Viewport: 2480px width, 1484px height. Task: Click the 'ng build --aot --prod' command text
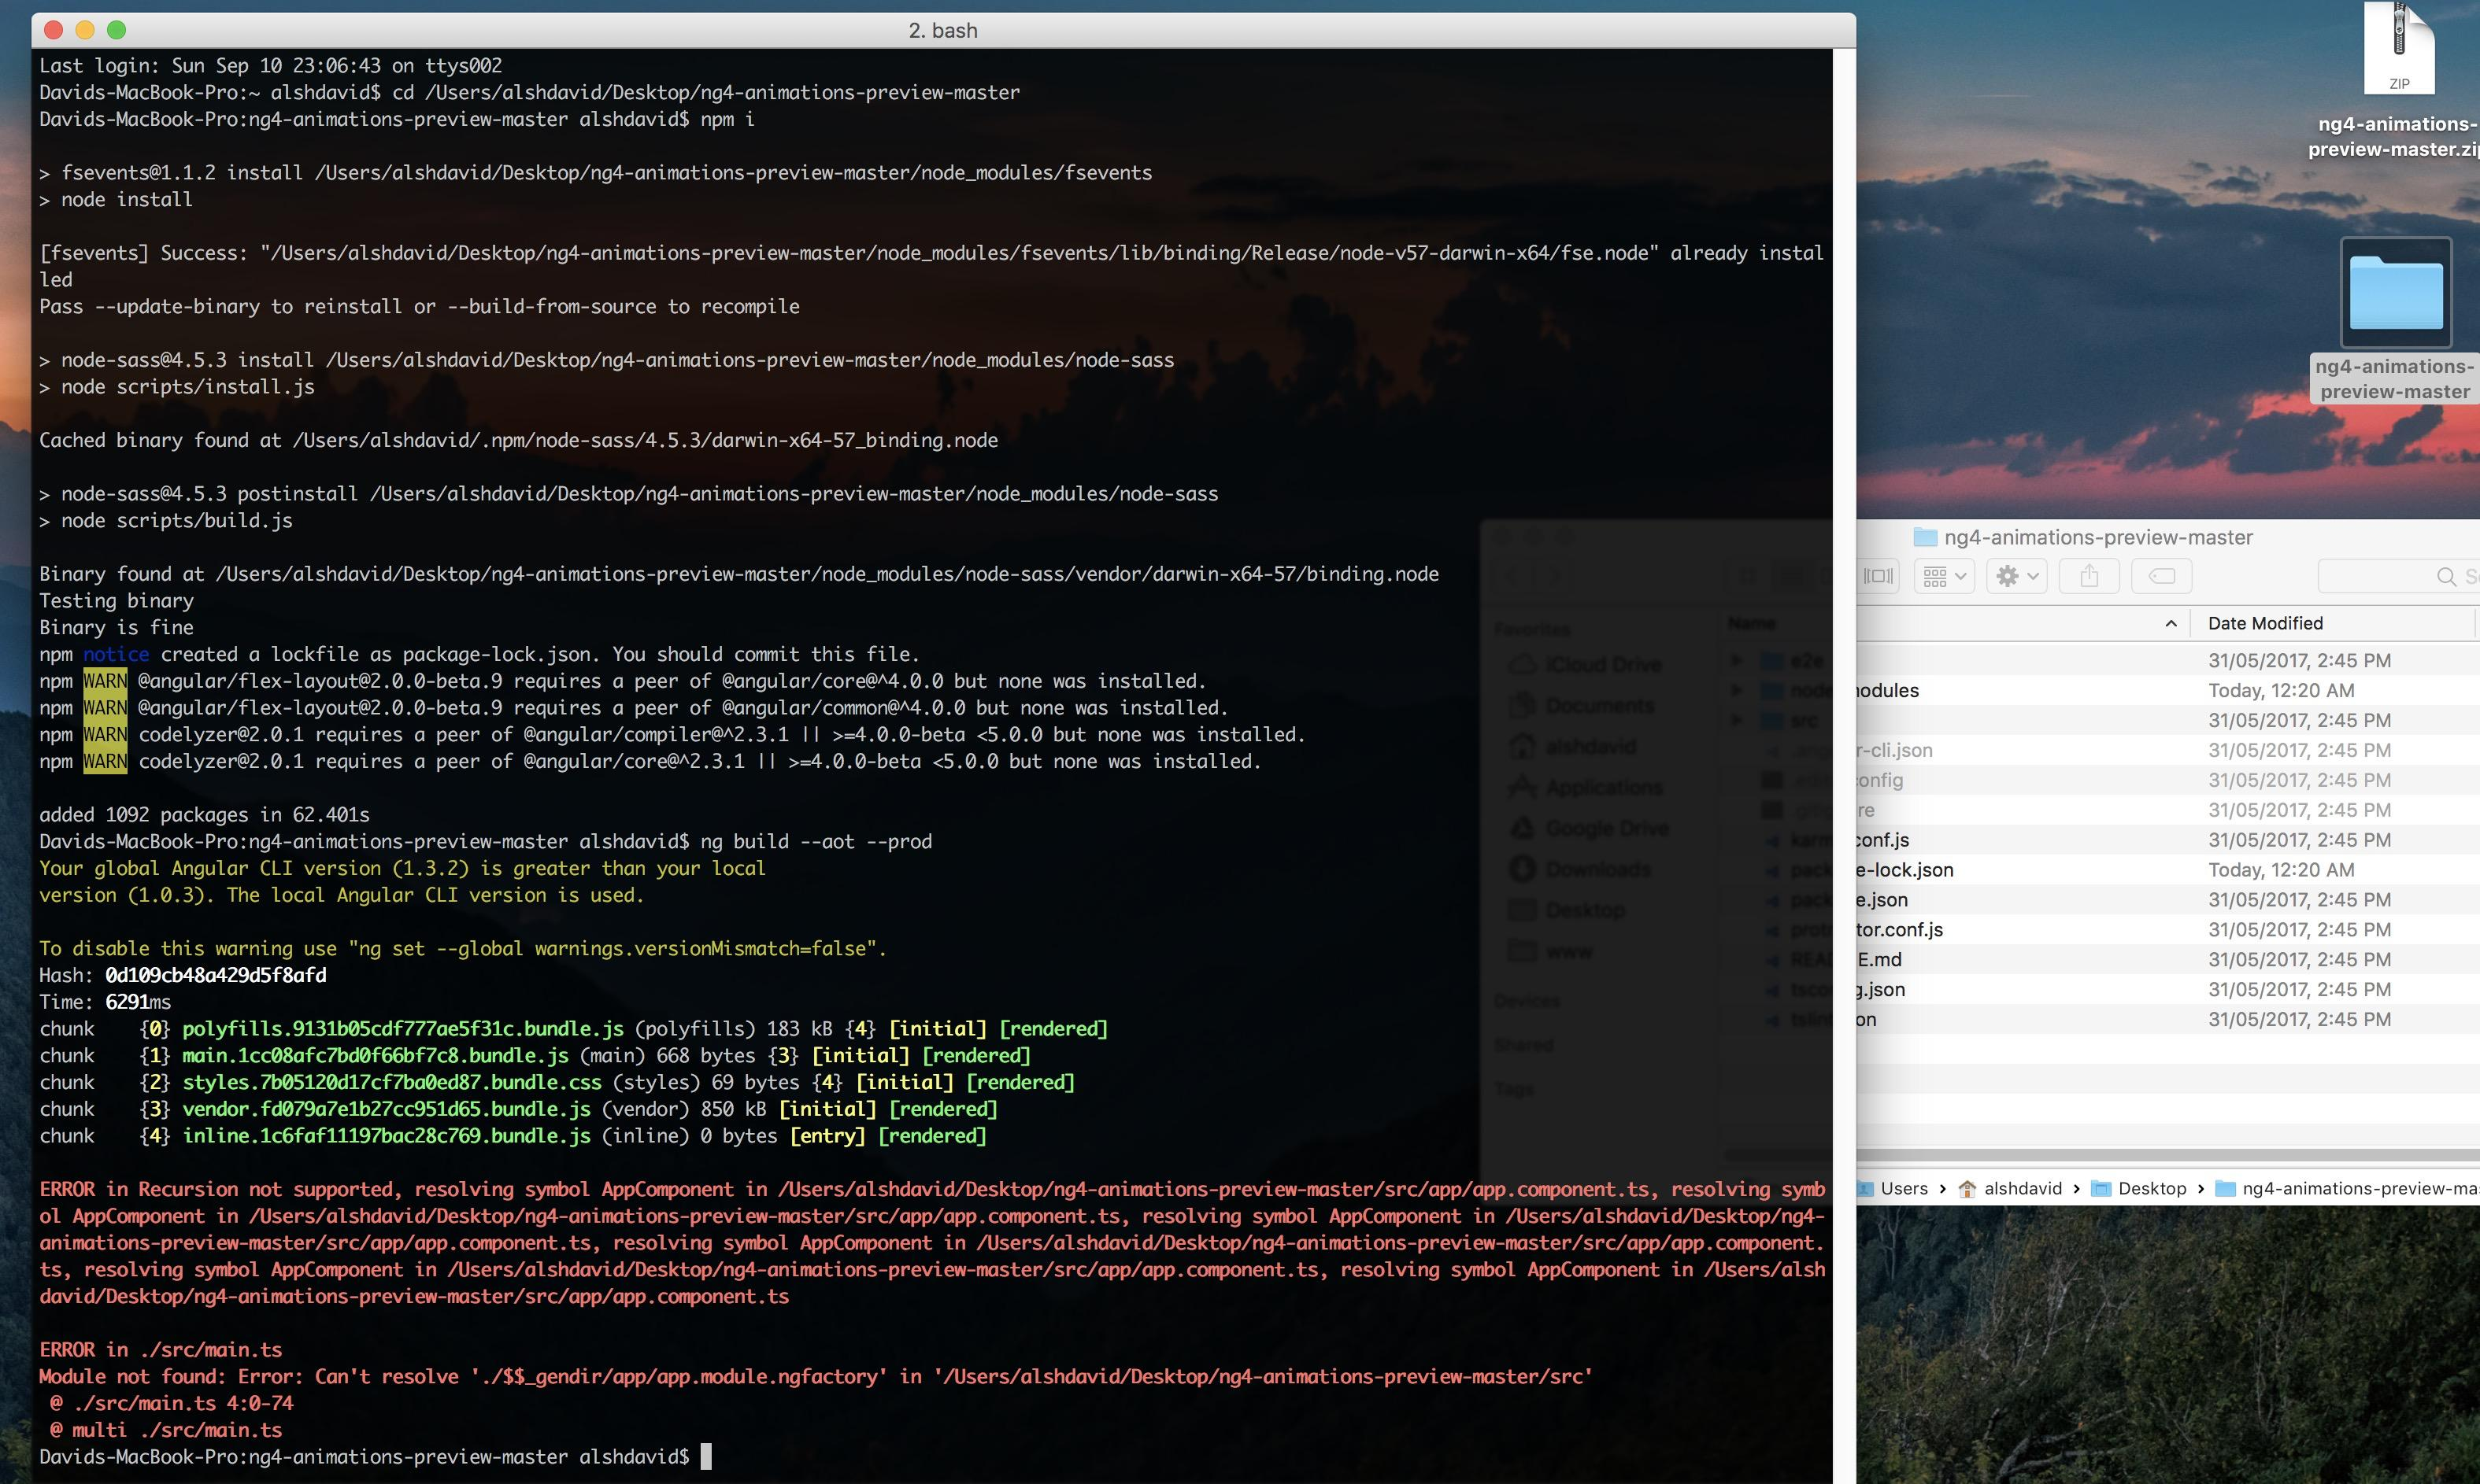tap(816, 841)
